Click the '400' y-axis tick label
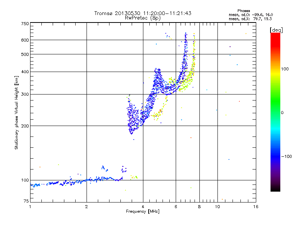The width and height of the screenshot is (301, 225). (x=25, y=72)
